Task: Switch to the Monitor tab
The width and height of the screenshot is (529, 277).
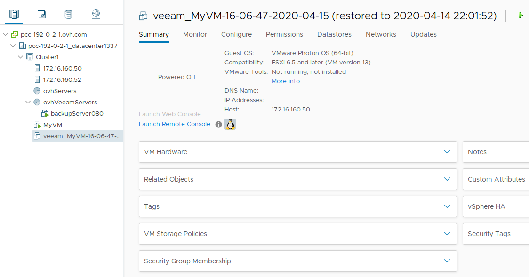Action: click(x=195, y=34)
